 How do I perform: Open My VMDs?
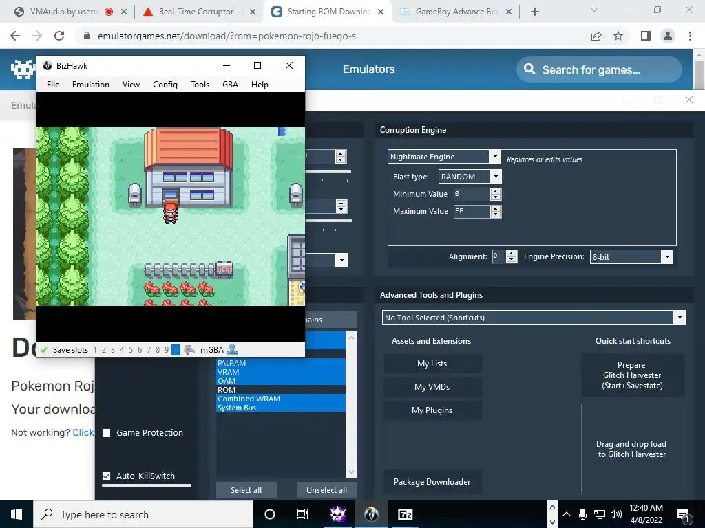click(x=432, y=387)
